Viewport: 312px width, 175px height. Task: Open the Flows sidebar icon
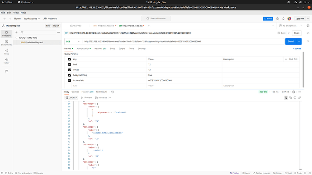coord(6,52)
